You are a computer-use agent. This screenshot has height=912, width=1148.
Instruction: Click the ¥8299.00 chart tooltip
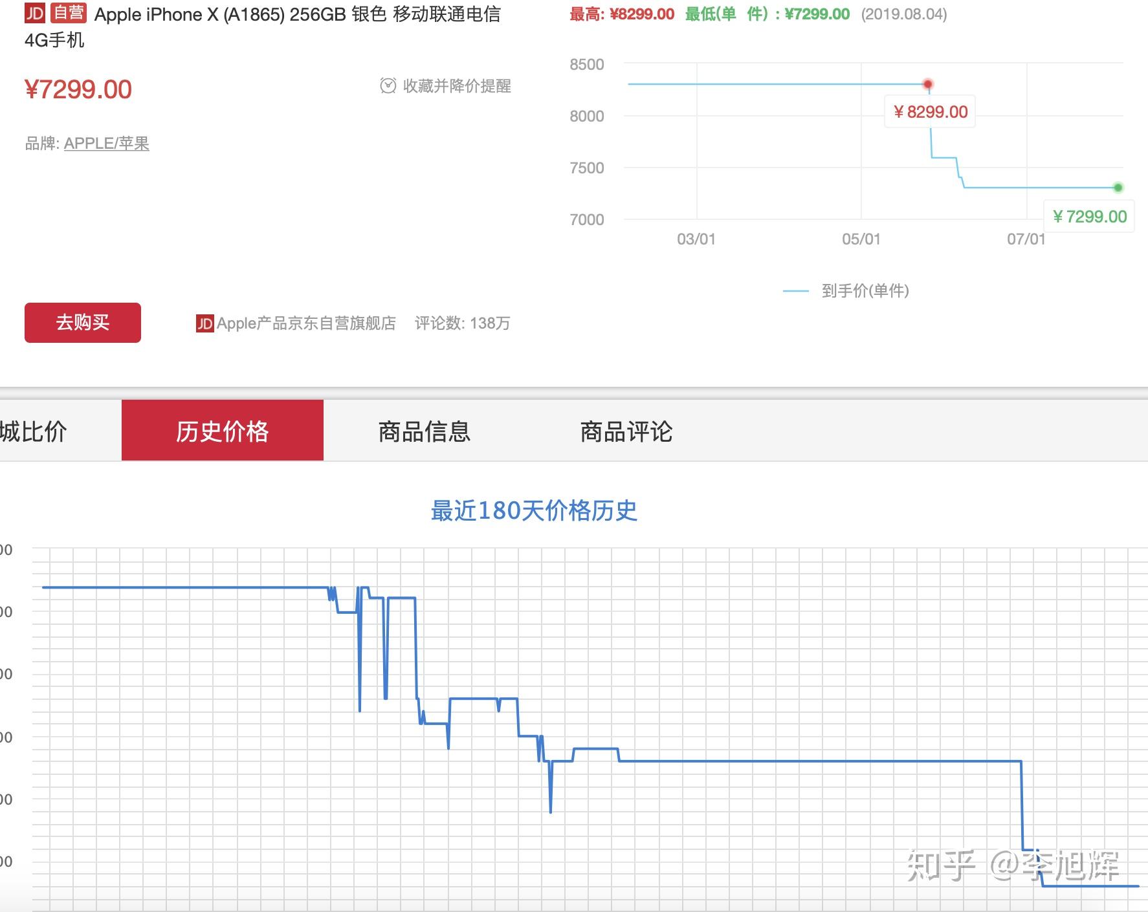pos(931,112)
